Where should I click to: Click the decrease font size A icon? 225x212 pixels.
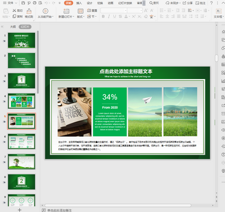(x=152, y=11)
